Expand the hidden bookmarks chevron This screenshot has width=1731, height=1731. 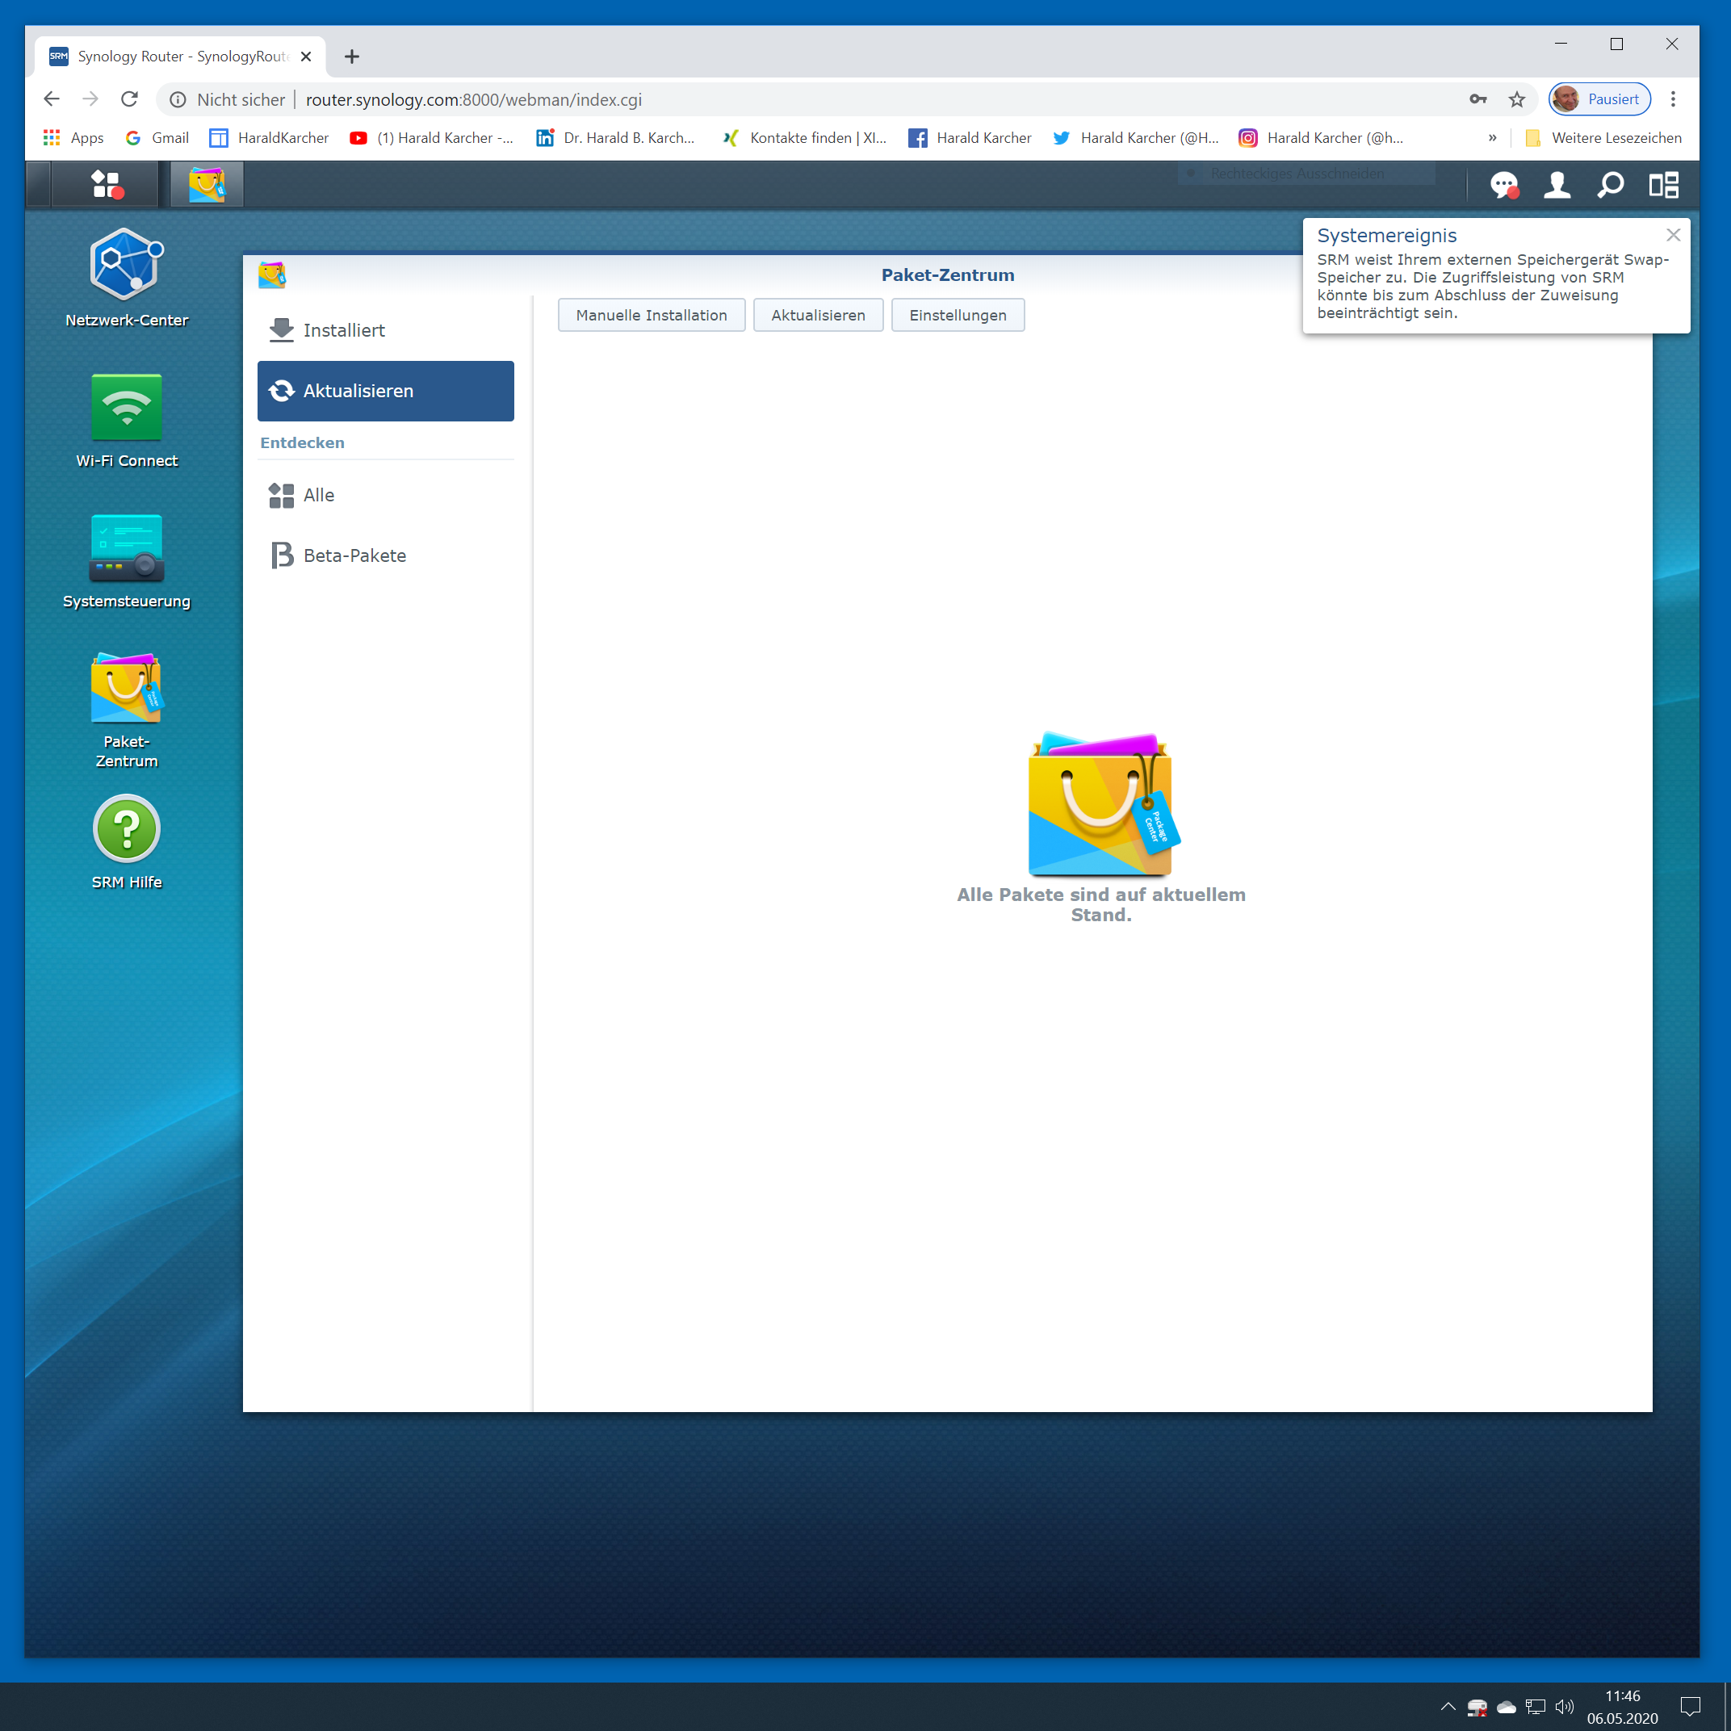pos(1493,138)
